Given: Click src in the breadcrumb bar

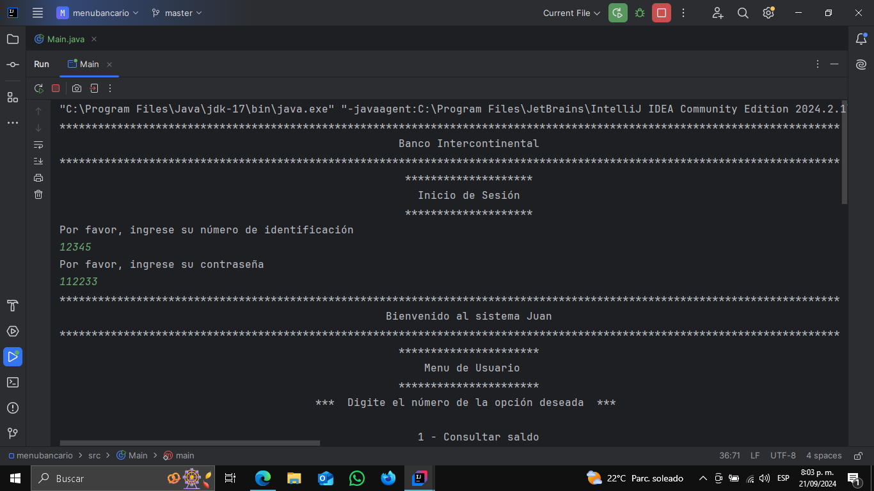Looking at the screenshot, I should (x=94, y=455).
